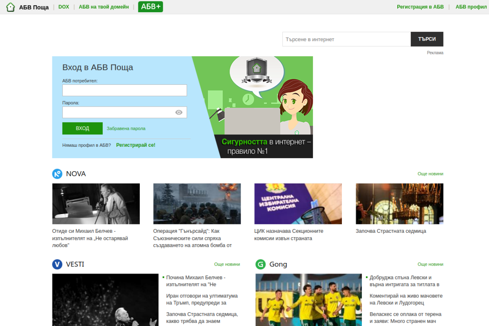This screenshot has height=326, width=489.
Task: Open the green АБВ+ badge
Action: click(151, 6)
